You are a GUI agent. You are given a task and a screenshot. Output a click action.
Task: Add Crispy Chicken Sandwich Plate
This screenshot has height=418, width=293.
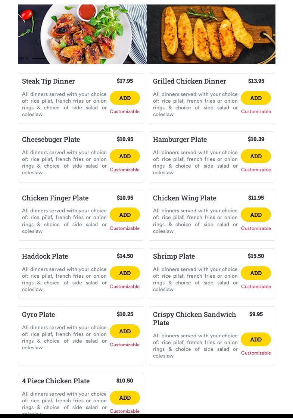[256, 339]
